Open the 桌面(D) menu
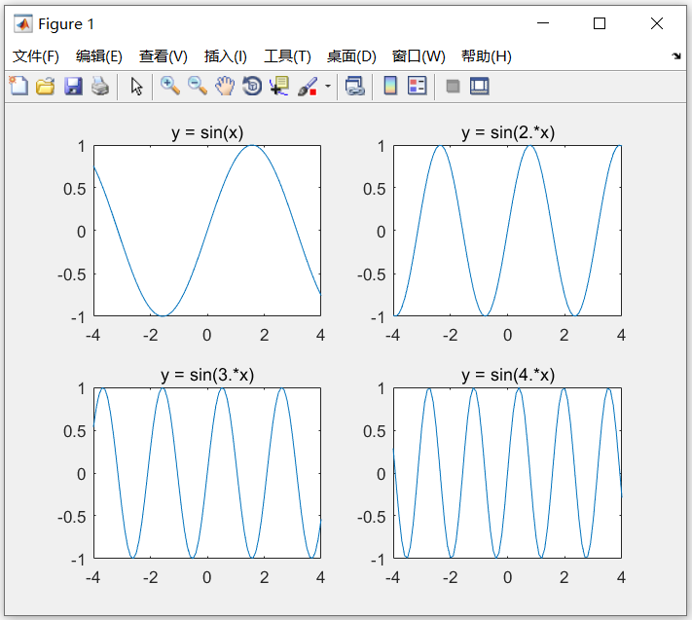Image resolution: width=692 pixels, height=620 pixels. pos(351,56)
